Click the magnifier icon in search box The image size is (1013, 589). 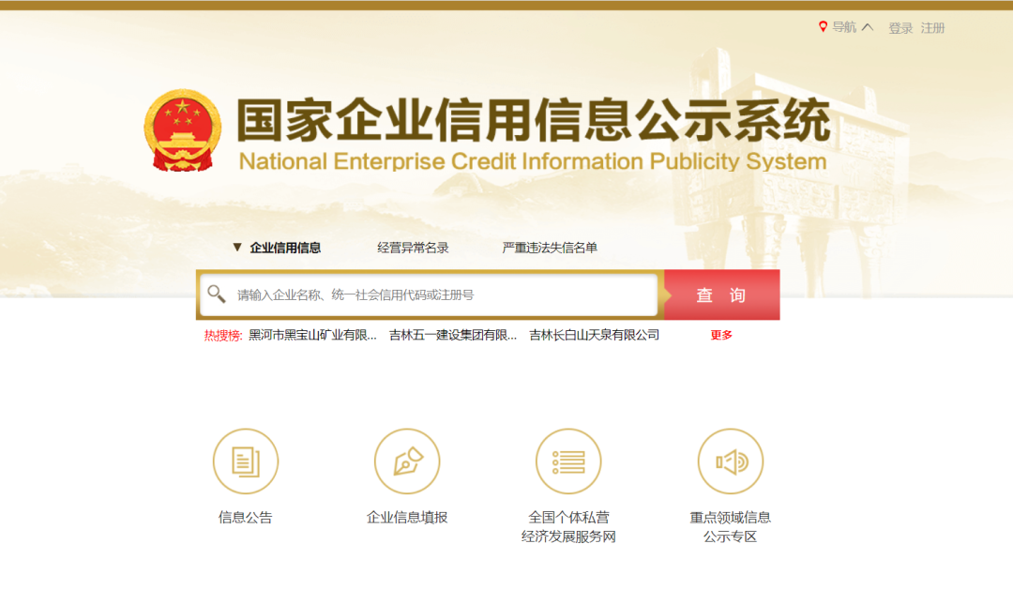[x=217, y=294]
